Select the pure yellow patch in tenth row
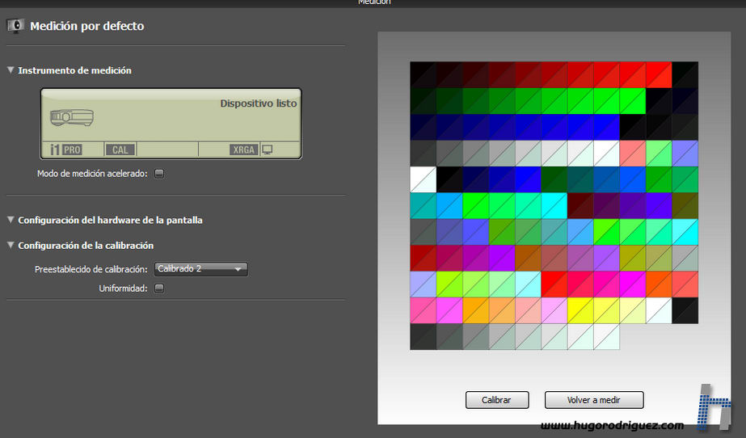 click(580, 310)
